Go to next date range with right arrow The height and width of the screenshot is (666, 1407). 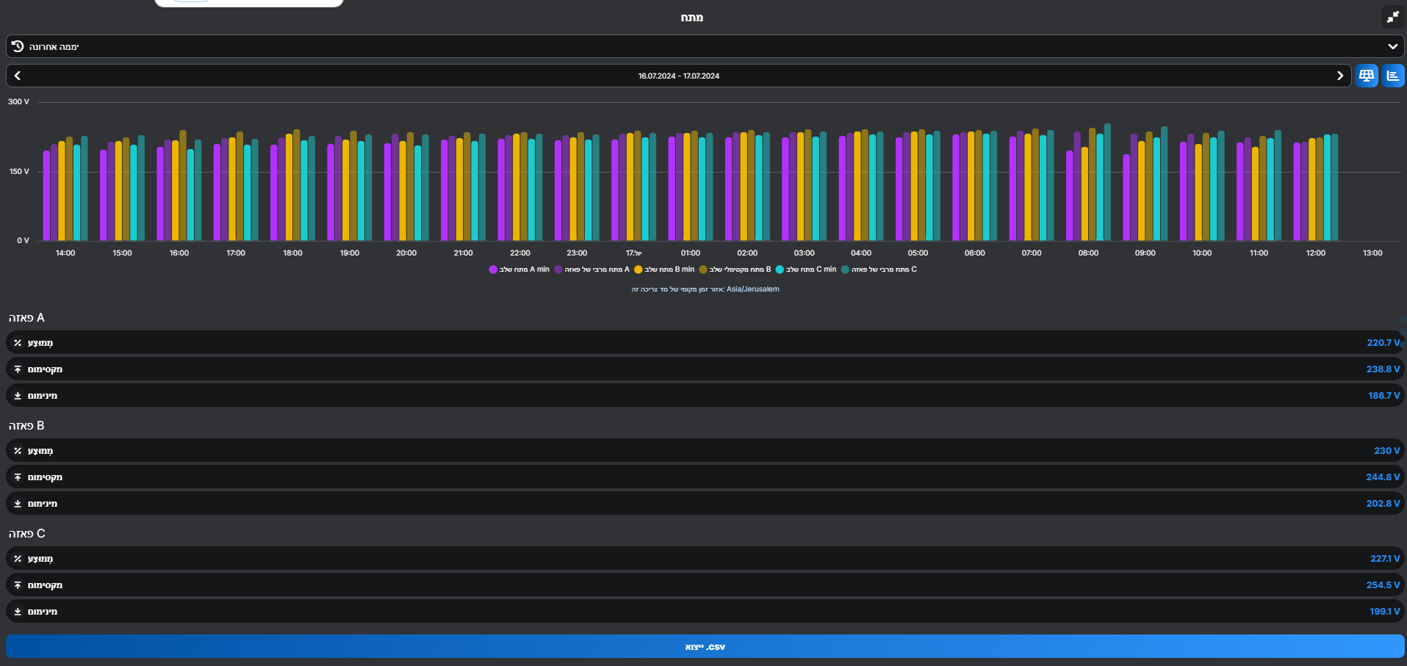pos(1340,76)
